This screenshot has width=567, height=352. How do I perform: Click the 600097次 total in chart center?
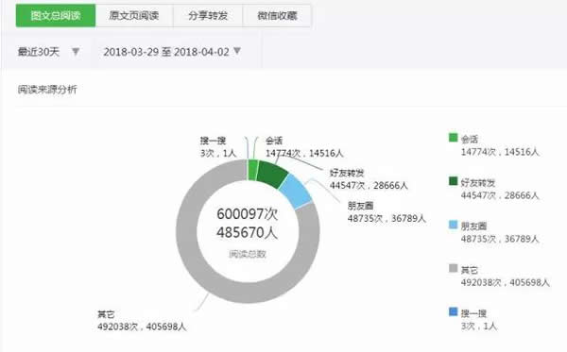click(248, 213)
